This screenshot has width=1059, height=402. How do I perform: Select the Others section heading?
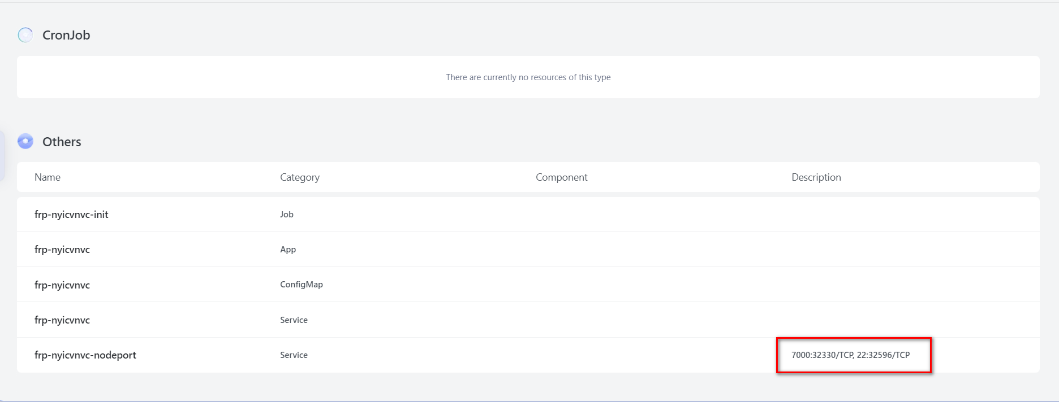pyautogui.click(x=62, y=142)
